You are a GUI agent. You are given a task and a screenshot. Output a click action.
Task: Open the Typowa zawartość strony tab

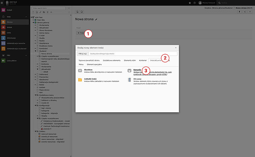(89, 61)
